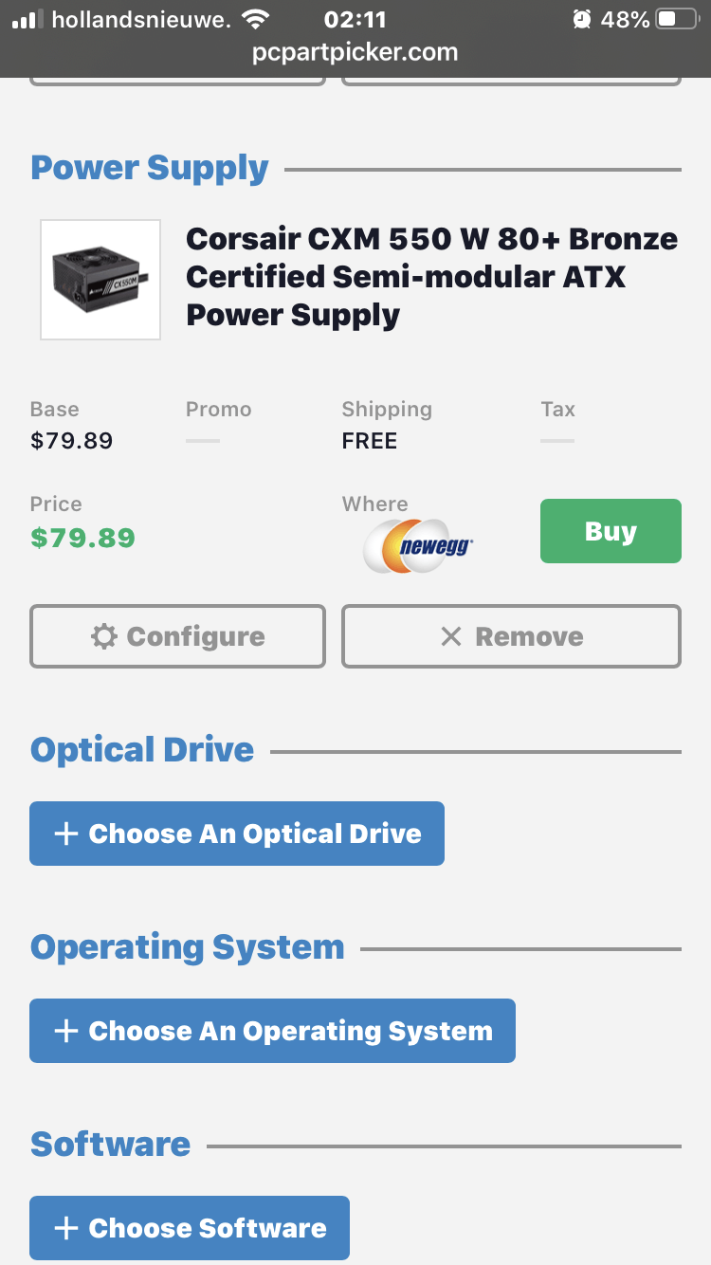This screenshot has height=1265, width=711.
Task: Tap the Power Supply section heading
Action: pyautogui.click(x=150, y=168)
